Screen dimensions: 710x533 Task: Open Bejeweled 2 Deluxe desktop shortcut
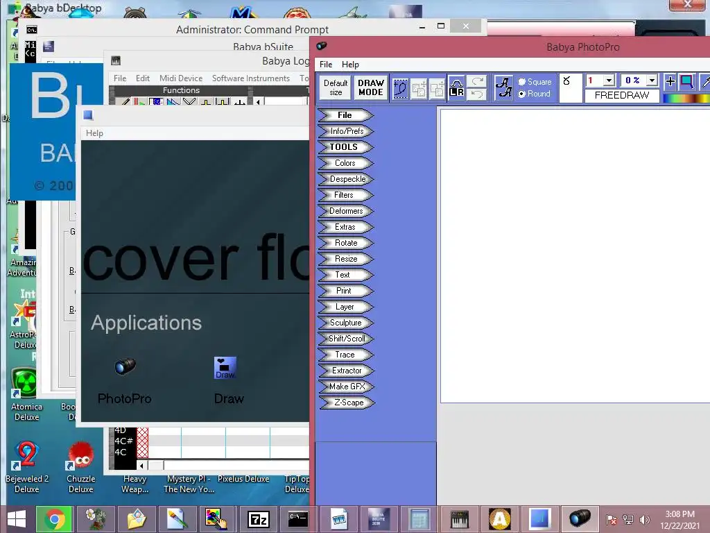tap(27, 467)
